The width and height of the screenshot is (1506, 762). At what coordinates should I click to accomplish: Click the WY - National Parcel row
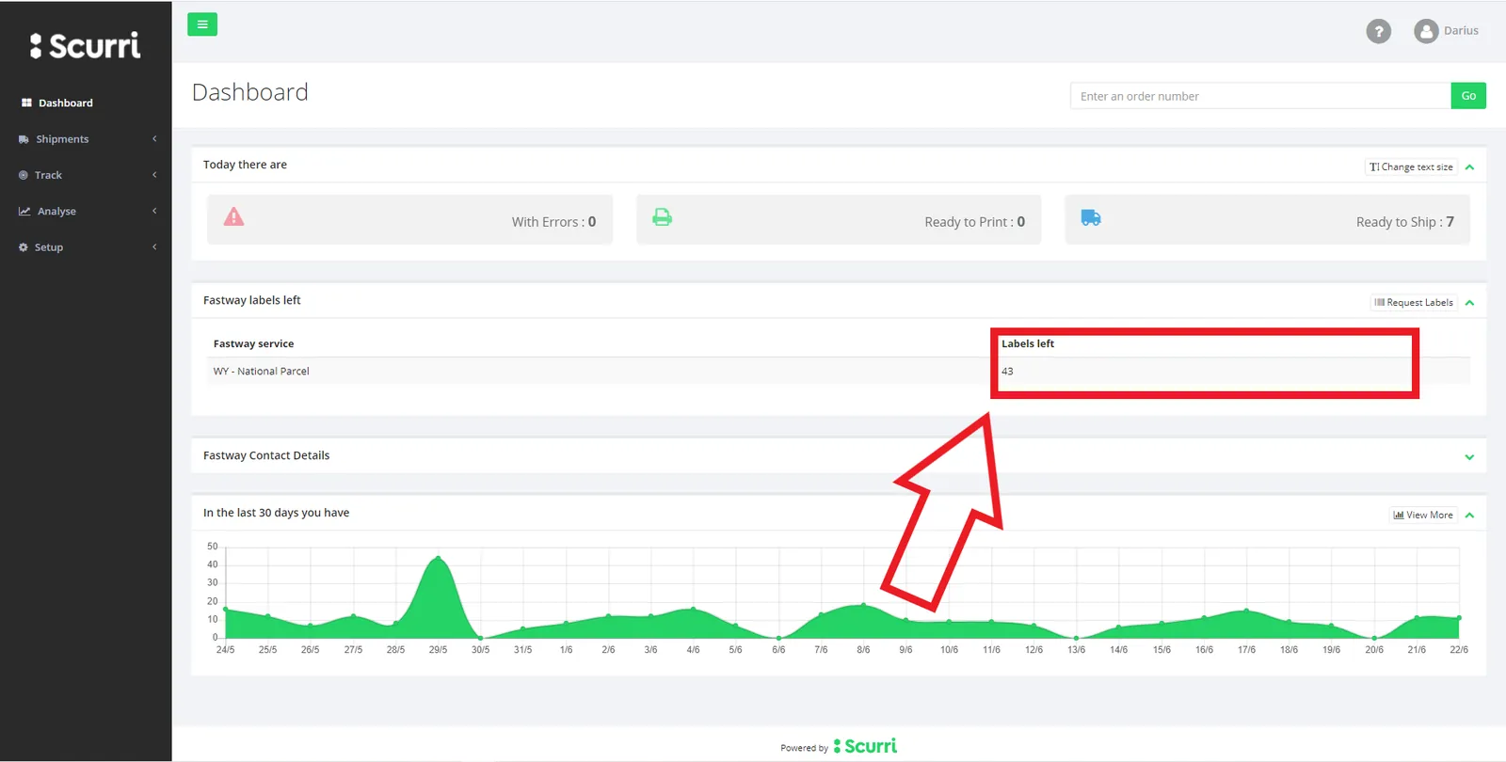coord(839,371)
